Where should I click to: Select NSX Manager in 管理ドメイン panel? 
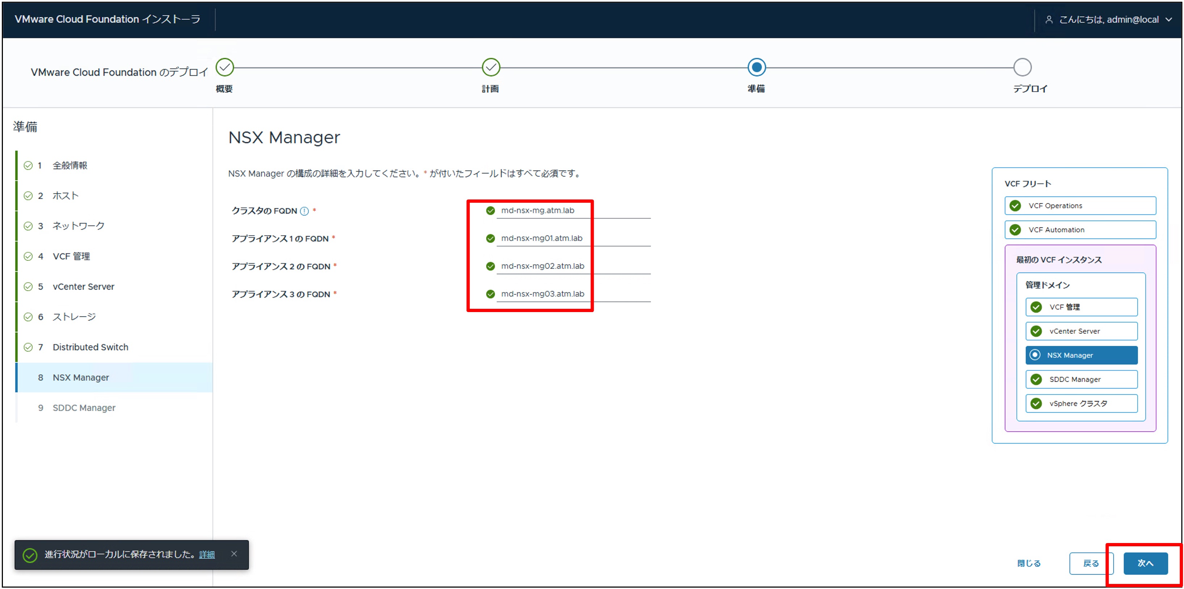coord(1082,355)
